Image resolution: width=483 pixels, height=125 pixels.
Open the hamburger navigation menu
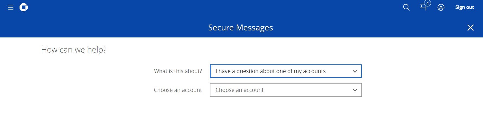tap(11, 7)
